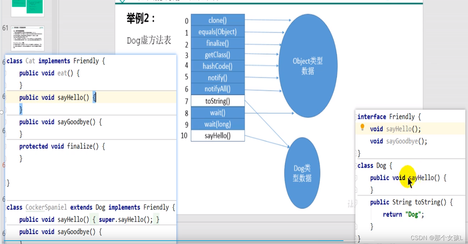Click the index number 0 beside clone()
The image size is (468, 244).
(x=187, y=21)
